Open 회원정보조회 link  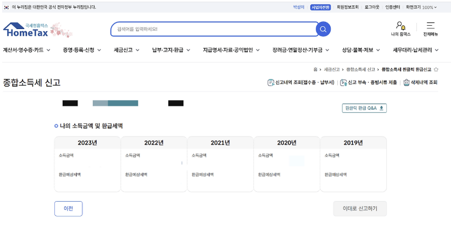click(348, 7)
